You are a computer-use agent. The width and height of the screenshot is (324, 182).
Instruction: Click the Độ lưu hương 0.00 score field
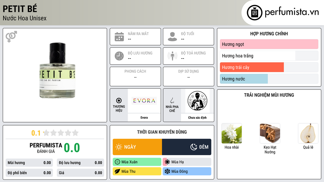80,163
